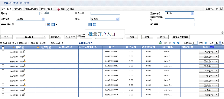This screenshot has height=99, width=224.
Task: Click the user icon beside test01000007
Action: (x=24, y=80)
